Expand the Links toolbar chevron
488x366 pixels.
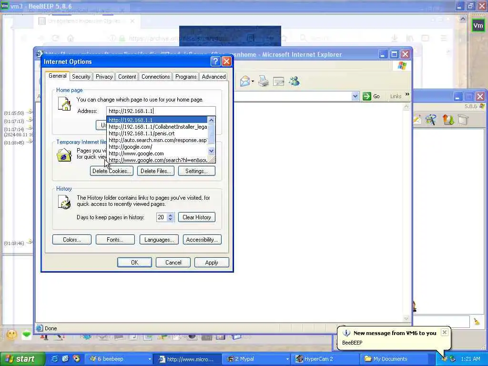[x=407, y=94]
